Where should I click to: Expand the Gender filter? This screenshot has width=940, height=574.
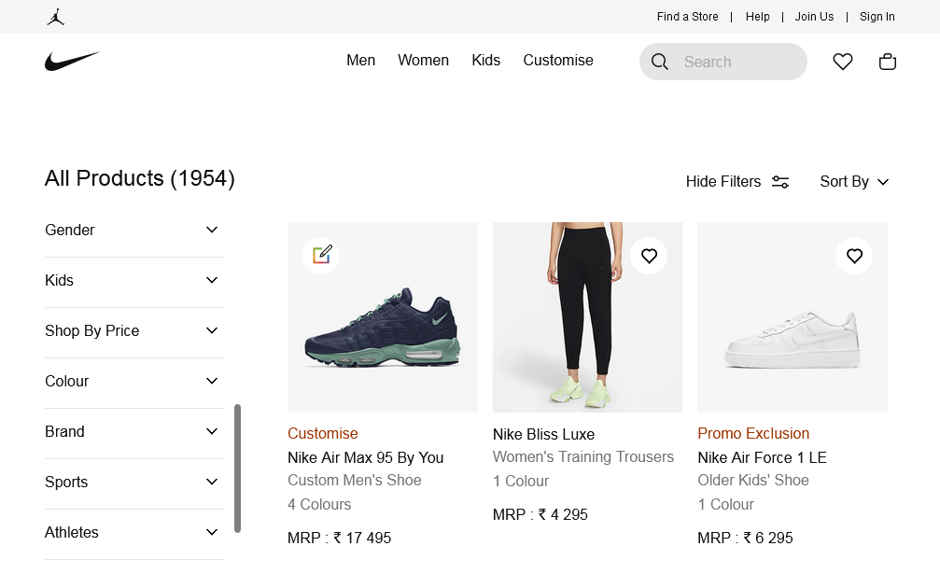coord(134,231)
